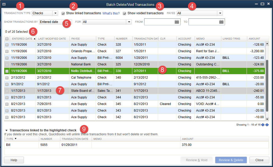
Task: Select the voided check 345 checkbox
Action: [7, 104]
